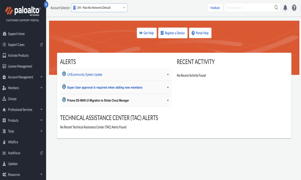
Task: Click the Resources gears icon
Action: pos(4,175)
